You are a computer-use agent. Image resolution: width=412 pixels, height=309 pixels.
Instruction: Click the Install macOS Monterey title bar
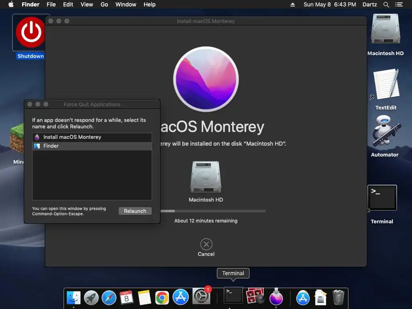pyautogui.click(x=206, y=21)
